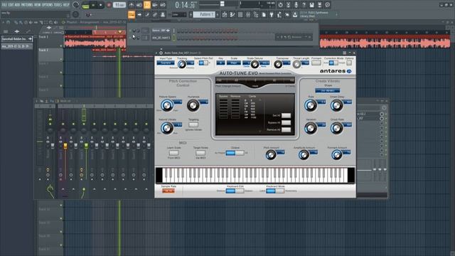Screen dimensions: 455x256
Task: Open the snap Line dropdown
Action: (178, 14)
